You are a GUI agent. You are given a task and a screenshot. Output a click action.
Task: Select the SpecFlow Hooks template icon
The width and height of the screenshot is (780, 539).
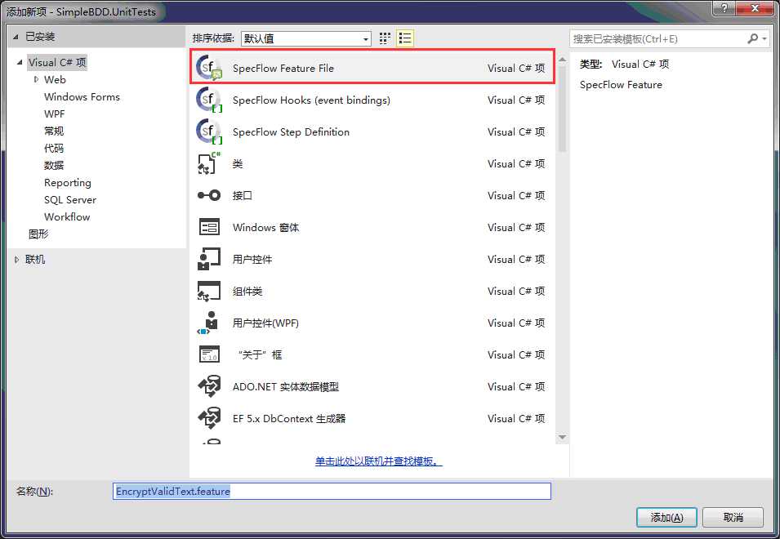point(209,100)
